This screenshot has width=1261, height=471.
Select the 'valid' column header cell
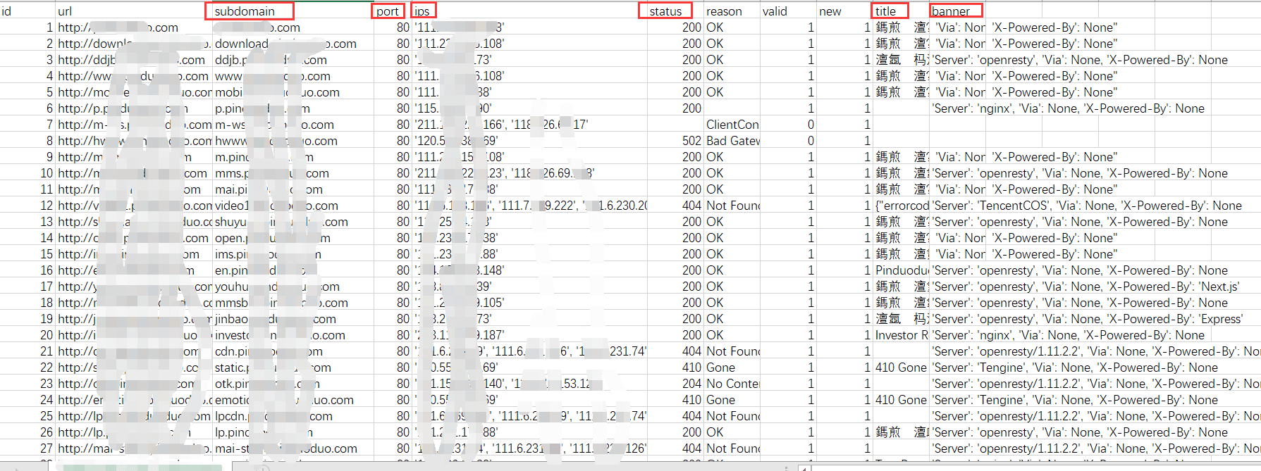pos(788,11)
